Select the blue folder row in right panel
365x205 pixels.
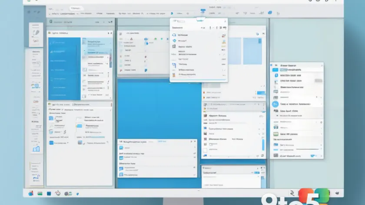coord(297,70)
